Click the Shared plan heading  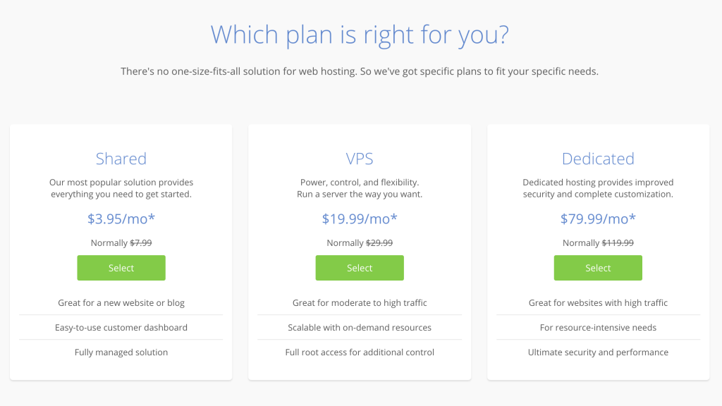[x=121, y=159]
